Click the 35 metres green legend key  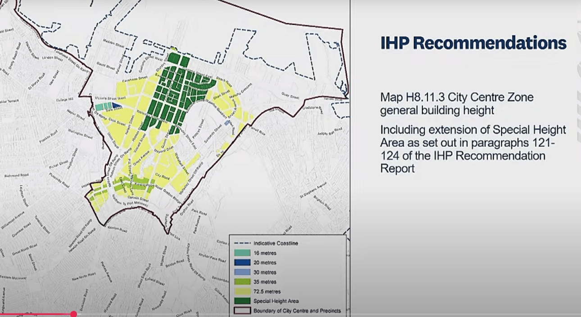(x=242, y=281)
